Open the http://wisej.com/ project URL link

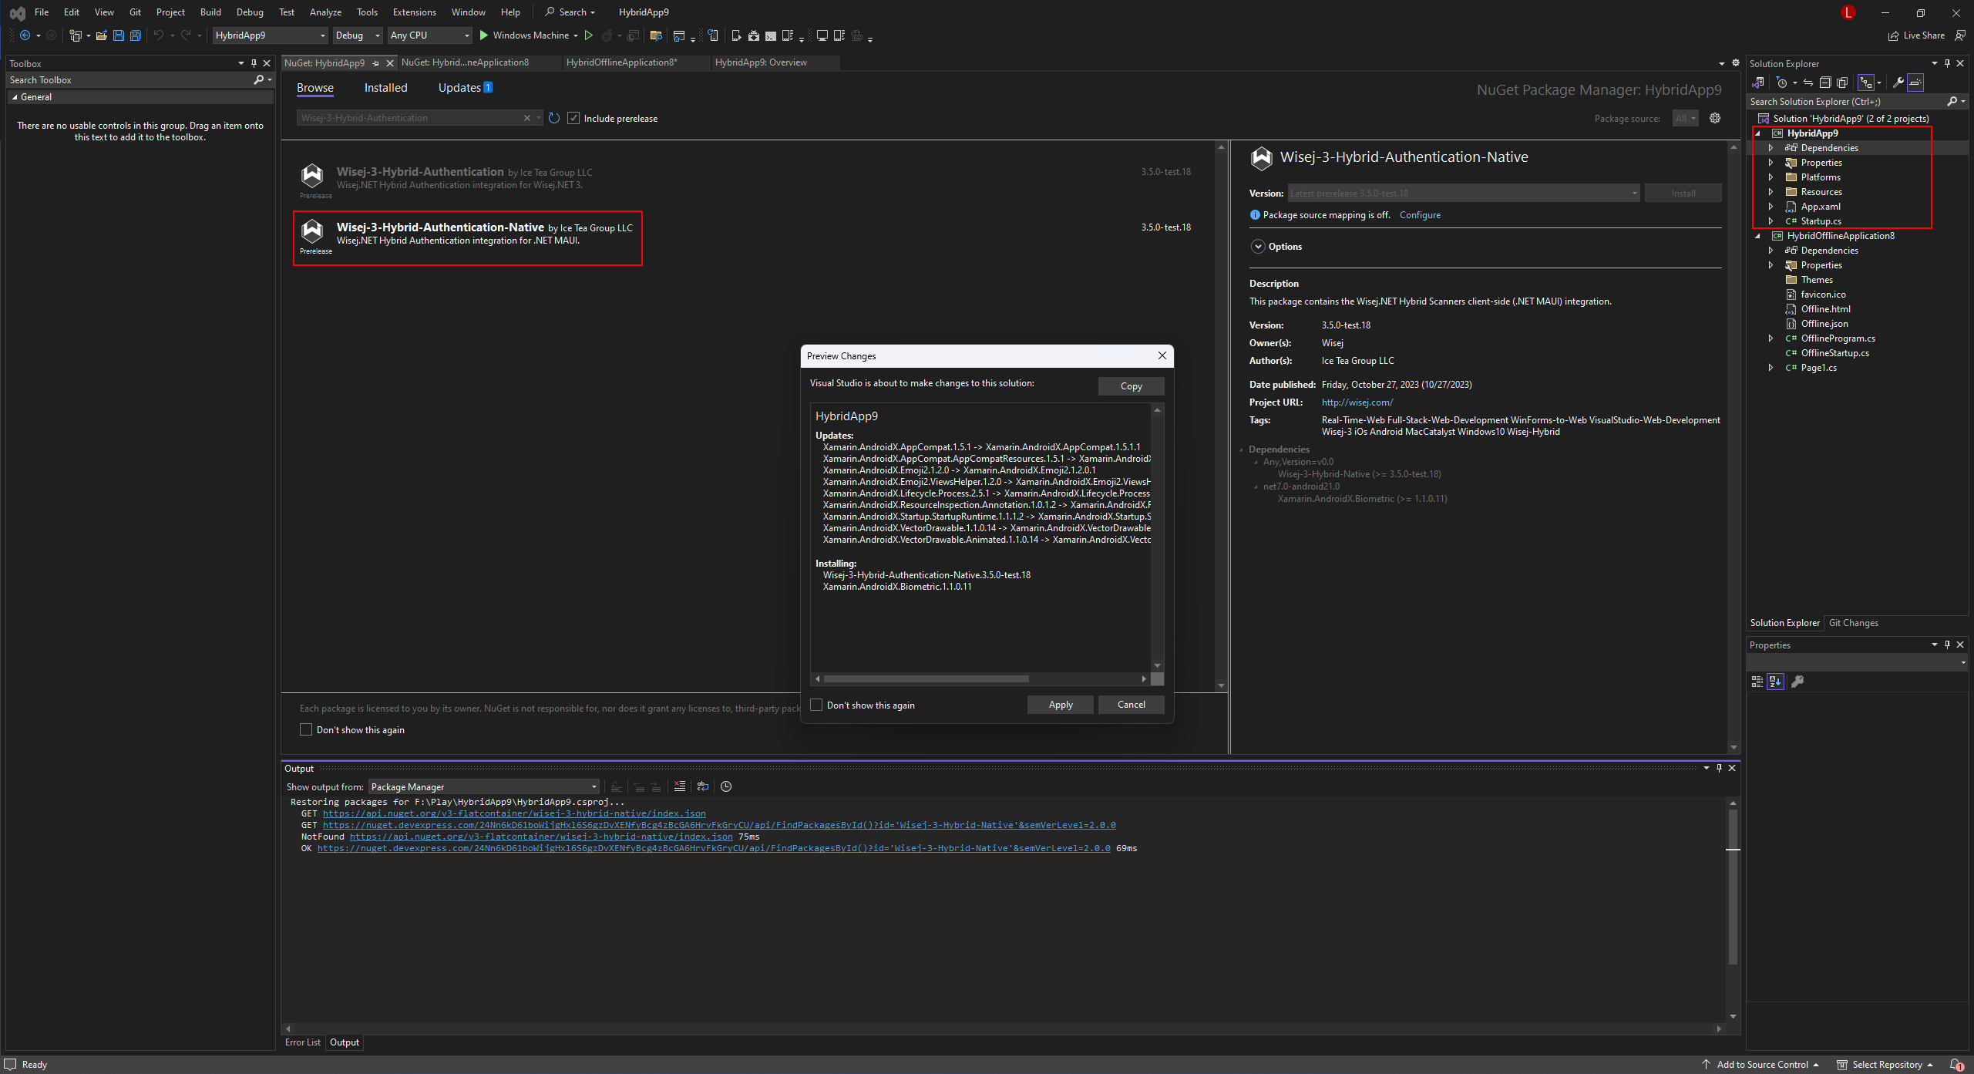(1357, 402)
